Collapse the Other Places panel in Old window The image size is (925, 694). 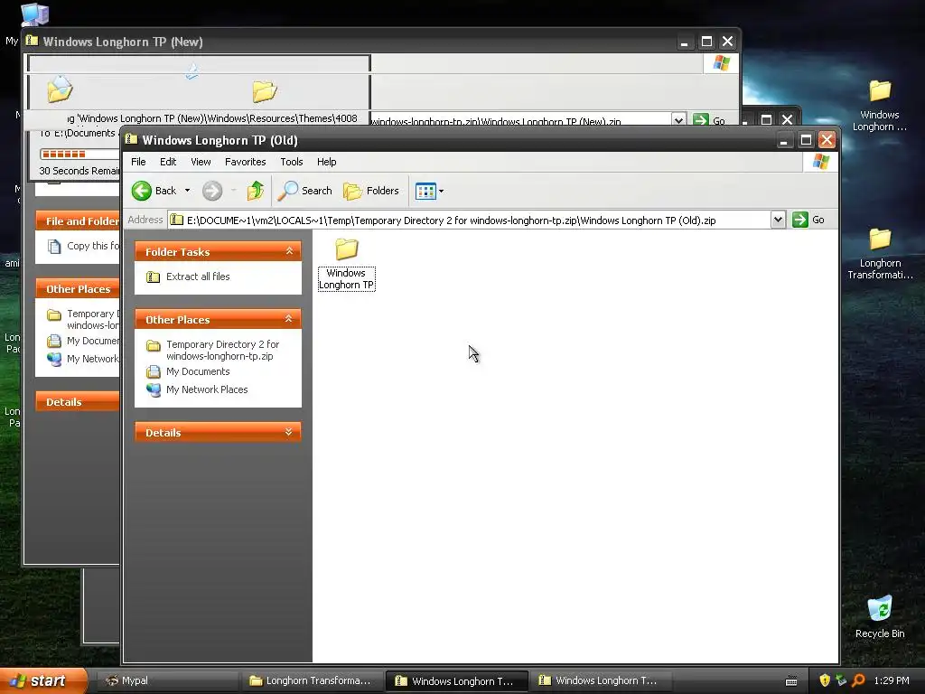(289, 319)
